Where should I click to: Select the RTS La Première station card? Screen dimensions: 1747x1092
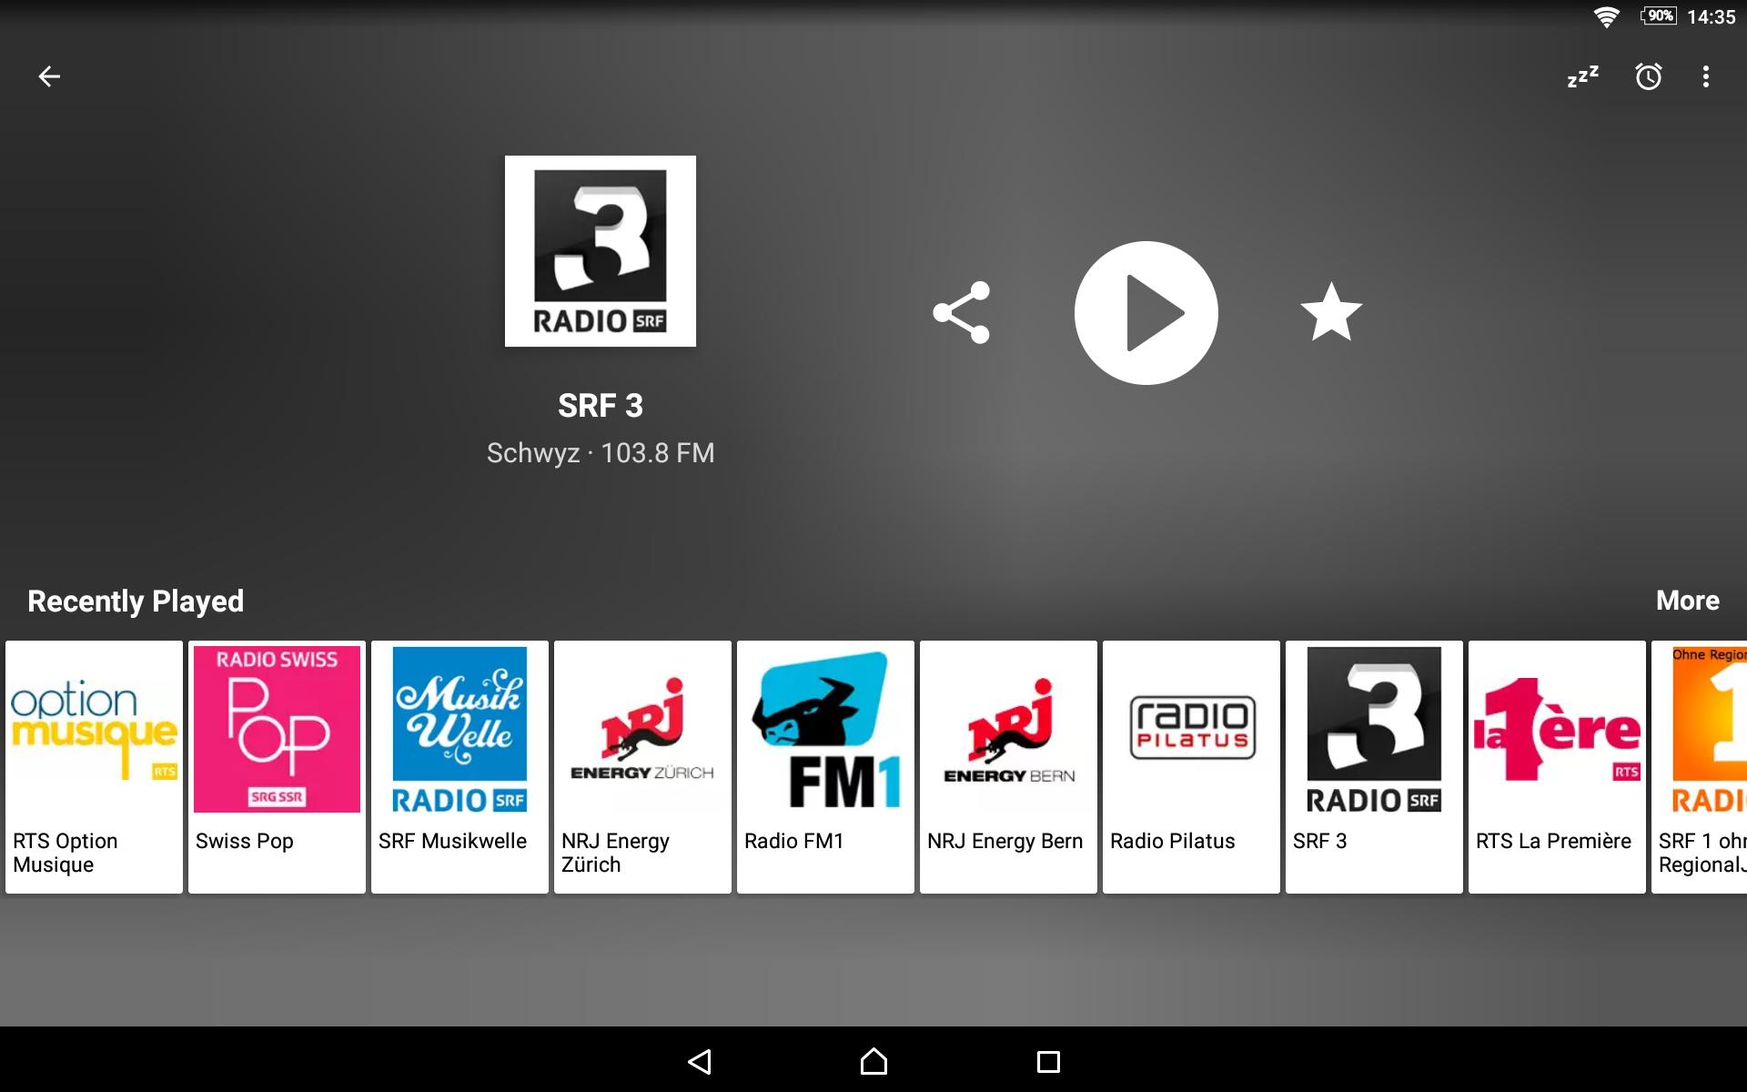(x=1557, y=767)
